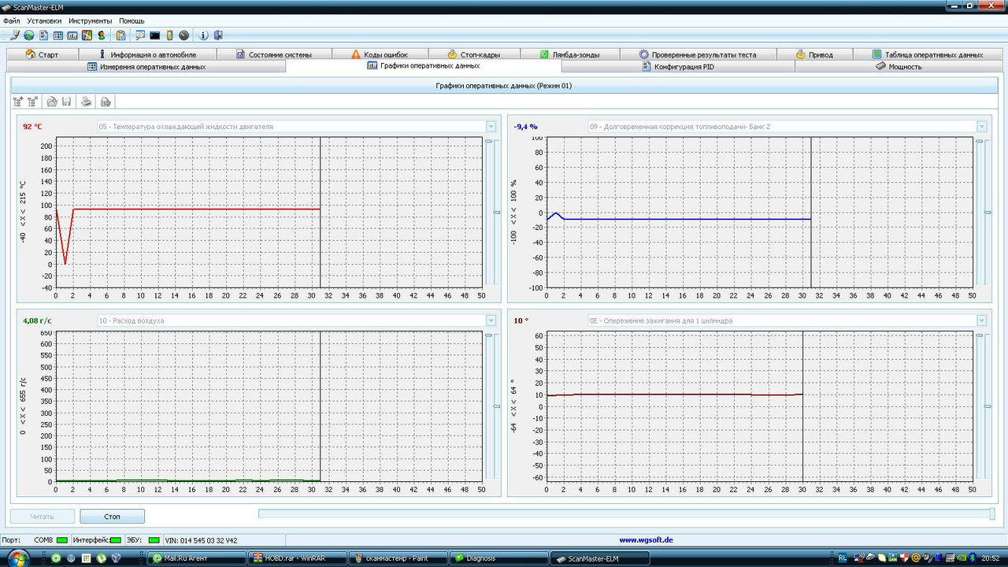Screen dimensions: 1008x567
Task: Expand the coolant temperature PID dropdown
Action: (491, 126)
